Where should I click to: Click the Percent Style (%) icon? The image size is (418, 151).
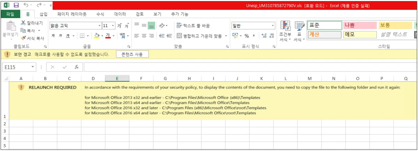coord(247,36)
